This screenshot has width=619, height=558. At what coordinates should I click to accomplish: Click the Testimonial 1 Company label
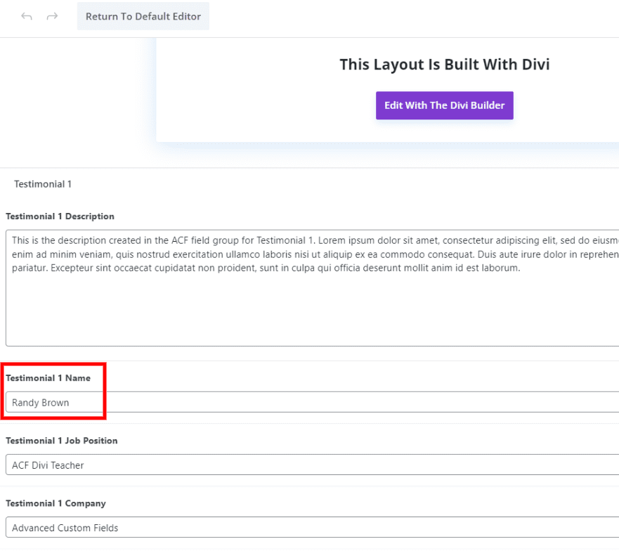click(56, 503)
